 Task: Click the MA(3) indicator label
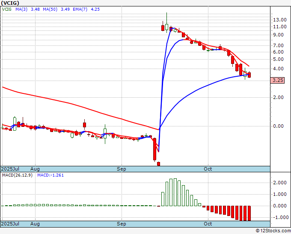click(21, 9)
